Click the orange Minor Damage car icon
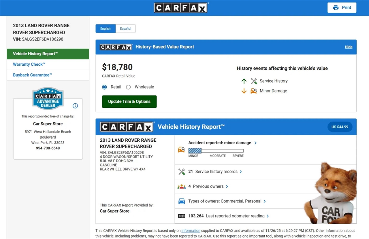Image resolution: width=369 pixels, height=239 pixels. pyautogui.click(x=254, y=91)
